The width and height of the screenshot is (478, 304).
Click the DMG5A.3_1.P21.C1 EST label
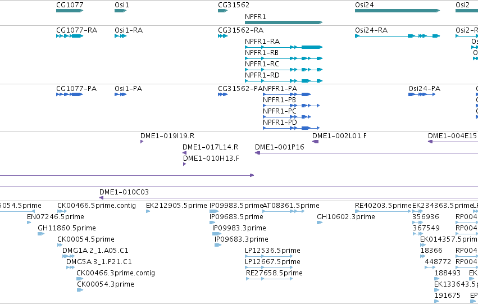tap(99, 262)
